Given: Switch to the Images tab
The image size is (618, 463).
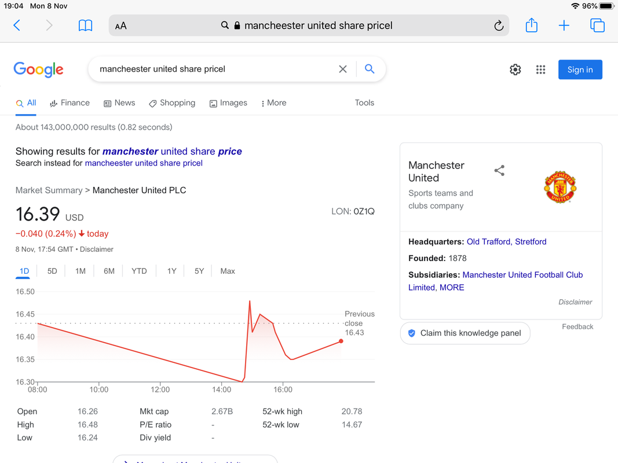Looking at the screenshot, I should [x=228, y=103].
